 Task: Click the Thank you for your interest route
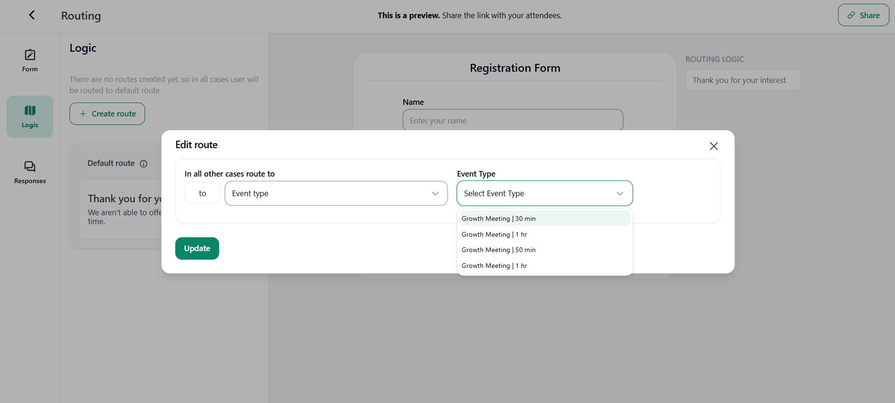(743, 80)
